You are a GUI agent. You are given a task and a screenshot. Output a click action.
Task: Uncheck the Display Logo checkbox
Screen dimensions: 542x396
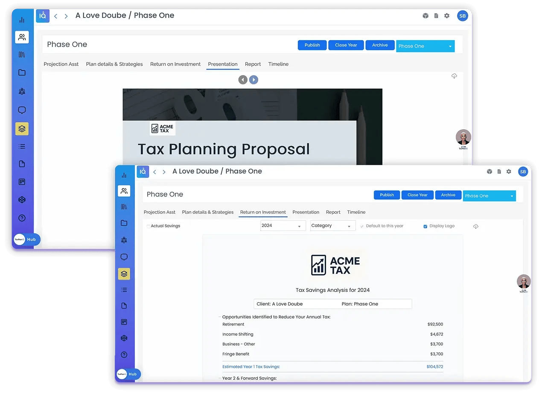[425, 226]
